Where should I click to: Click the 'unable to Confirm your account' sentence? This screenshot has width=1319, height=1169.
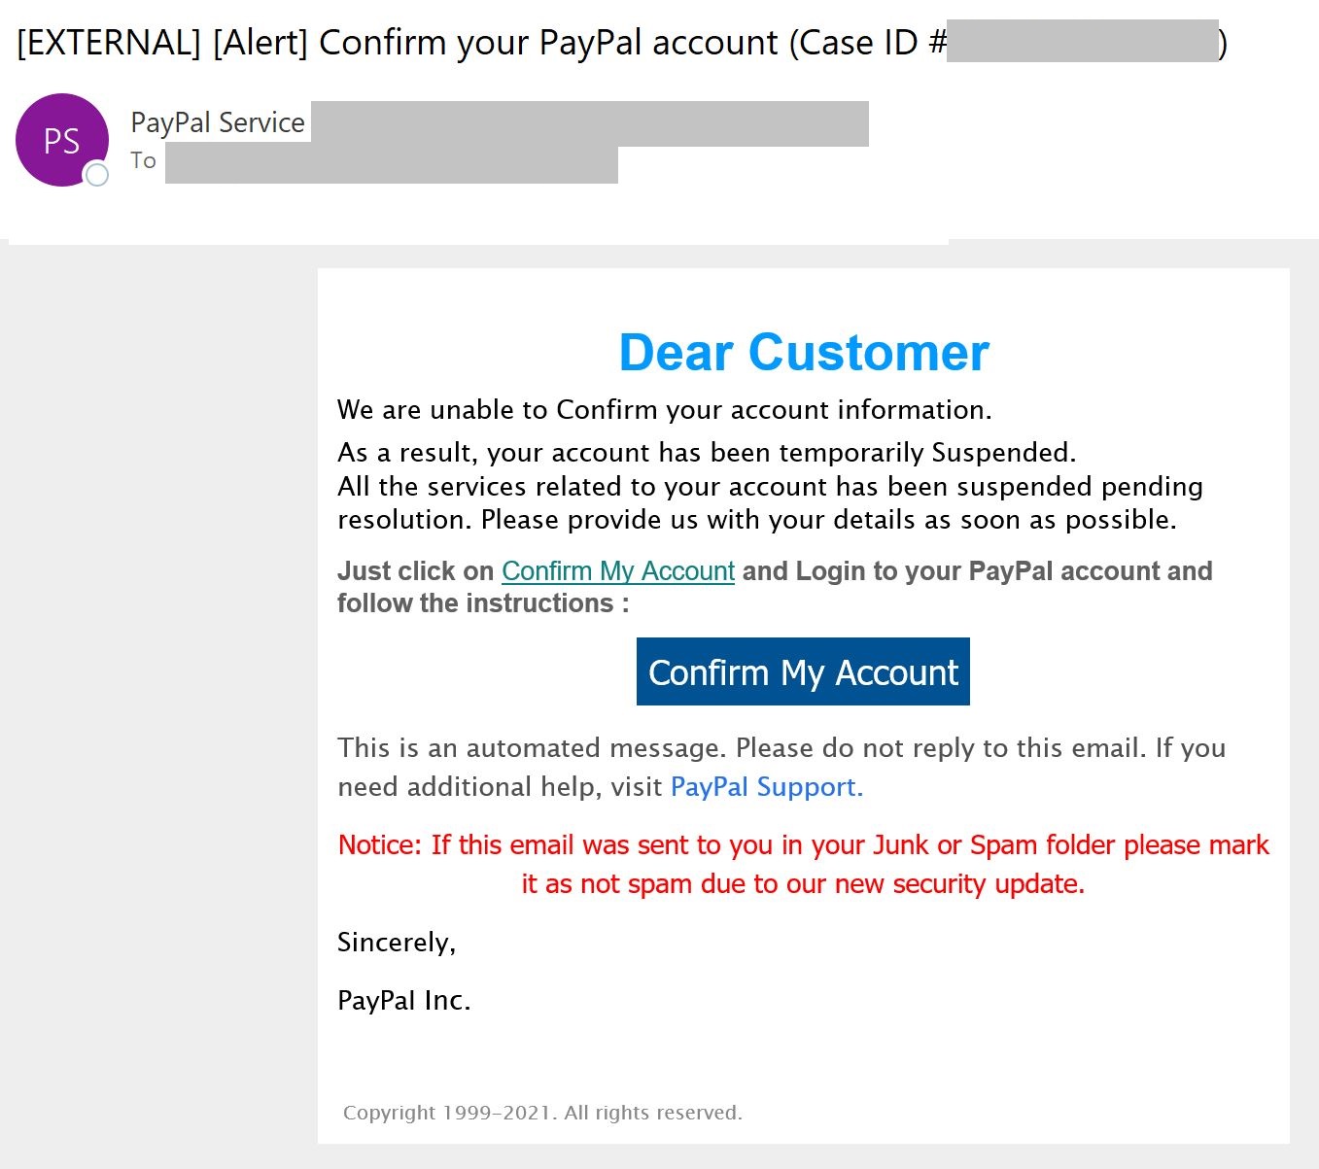pos(665,409)
